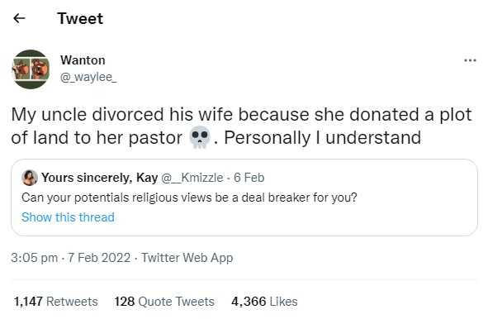View the 4,366 Likes list
Image resolution: width=488 pixels, height=319 pixels.
pos(264,302)
